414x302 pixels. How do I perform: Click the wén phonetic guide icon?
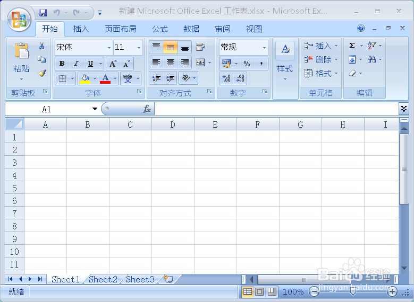point(128,78)
